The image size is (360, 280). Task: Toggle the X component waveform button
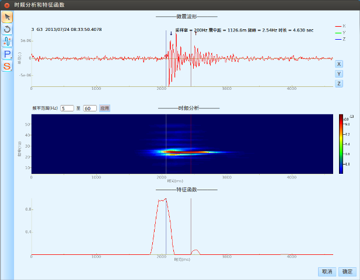click(339, 64)
